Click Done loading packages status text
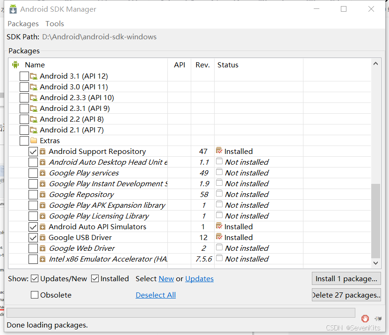Image resolution: width=389 pixels, height=335 pixels. [x=47, y=325]
